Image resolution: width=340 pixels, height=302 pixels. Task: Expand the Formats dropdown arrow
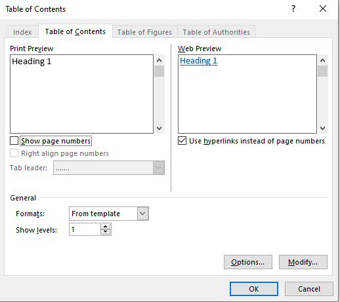click(142, 214)
